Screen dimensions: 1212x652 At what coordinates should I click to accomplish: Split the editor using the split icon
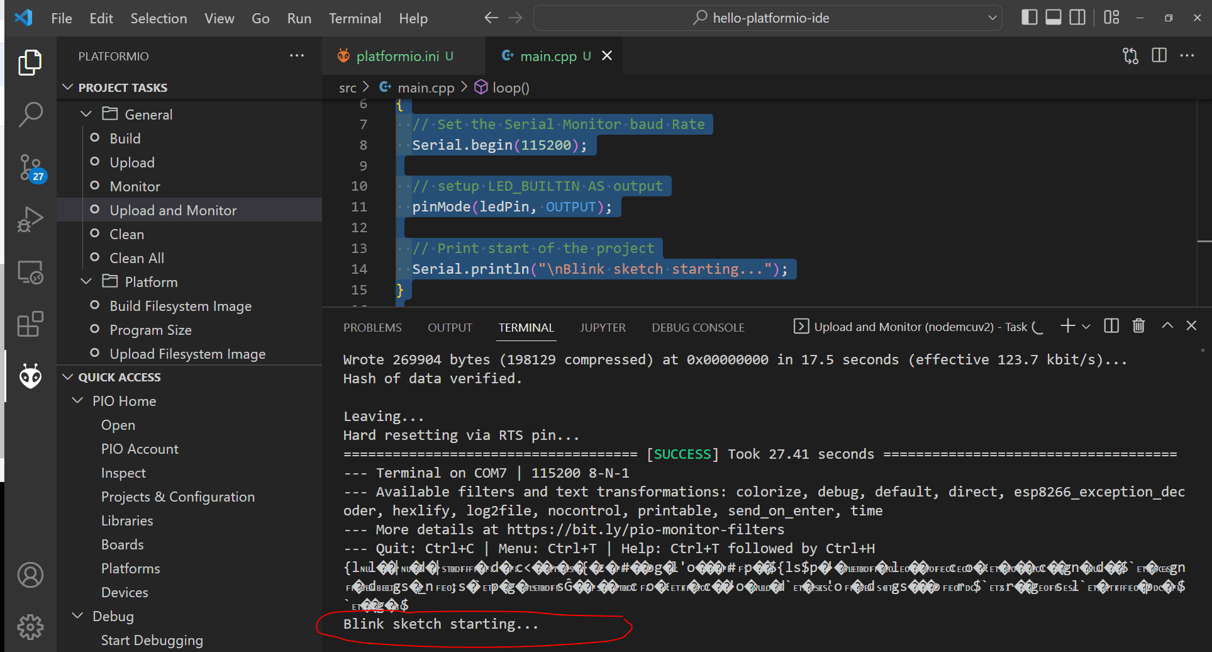click(1159, 55)
